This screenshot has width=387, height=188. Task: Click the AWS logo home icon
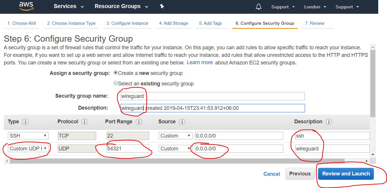click(x=27, y=6)
